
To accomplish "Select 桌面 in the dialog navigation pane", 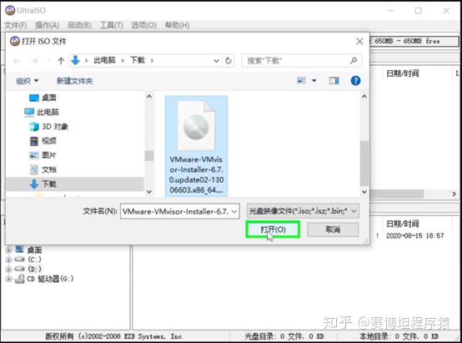I will pos(43,98).
